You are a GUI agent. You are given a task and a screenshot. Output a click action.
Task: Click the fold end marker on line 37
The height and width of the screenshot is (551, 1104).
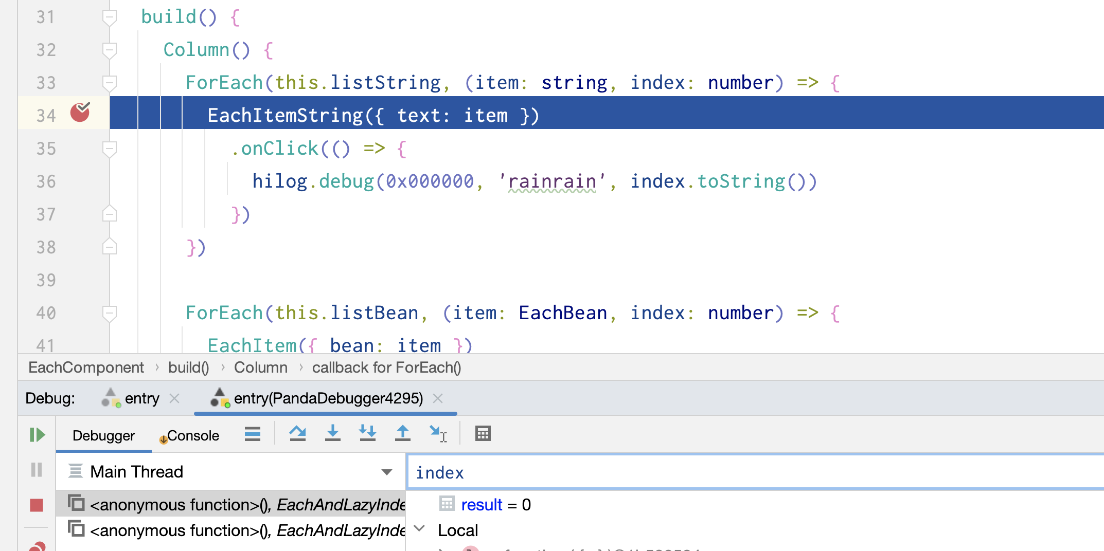110,214
